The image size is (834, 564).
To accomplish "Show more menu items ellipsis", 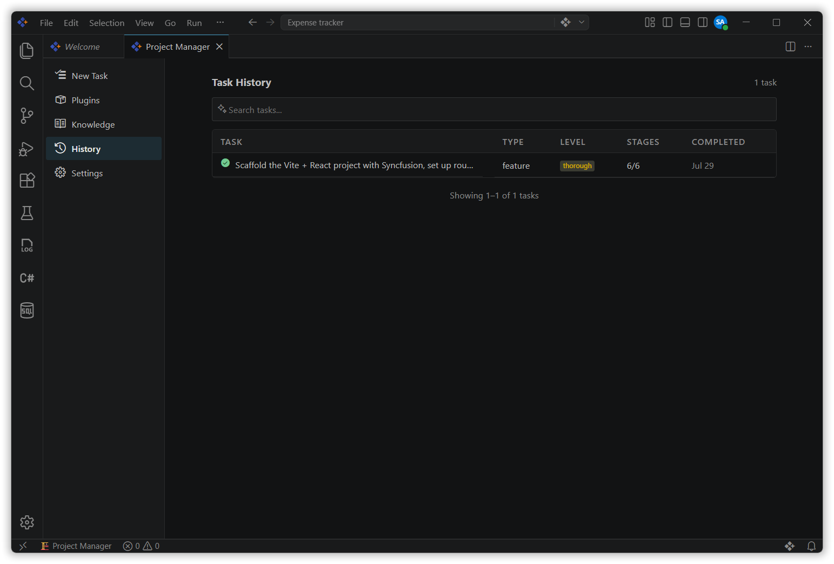I will click(220, 22).
